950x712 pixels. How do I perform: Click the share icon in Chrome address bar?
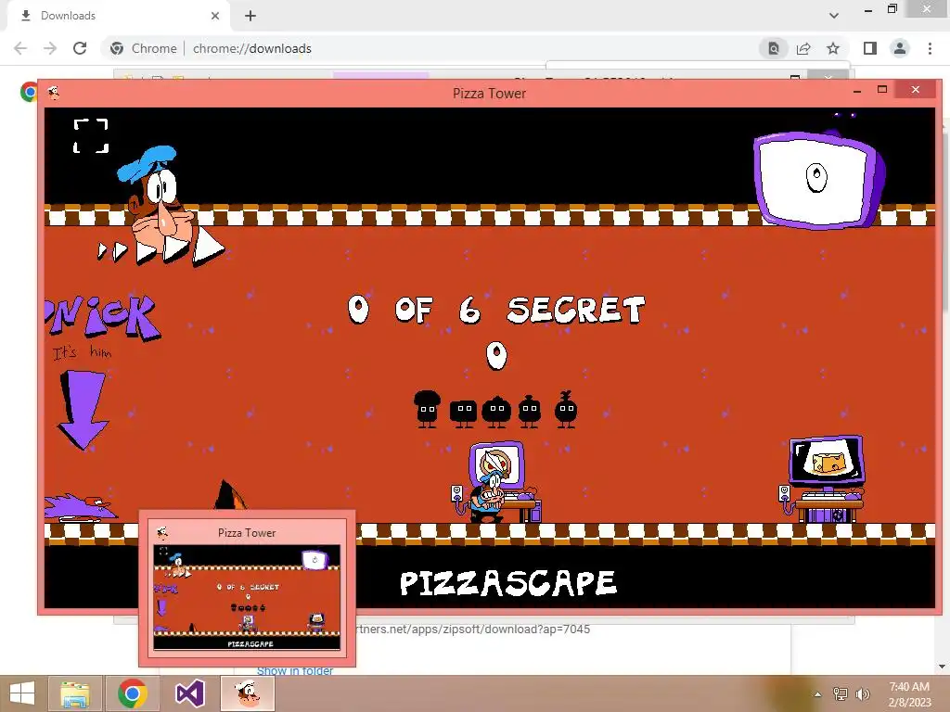803,48
